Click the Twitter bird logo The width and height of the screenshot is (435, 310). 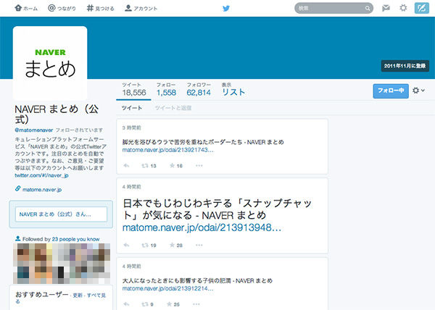pos(226,8)
